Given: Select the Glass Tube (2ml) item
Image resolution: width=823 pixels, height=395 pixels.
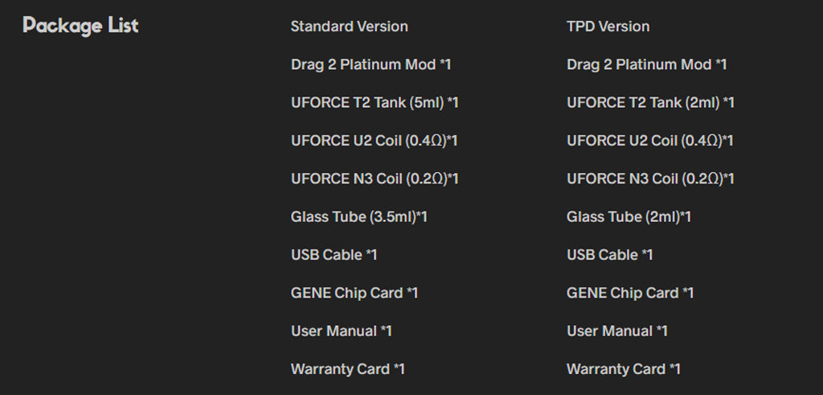Looking at the screenshot, I should (629, 217).
